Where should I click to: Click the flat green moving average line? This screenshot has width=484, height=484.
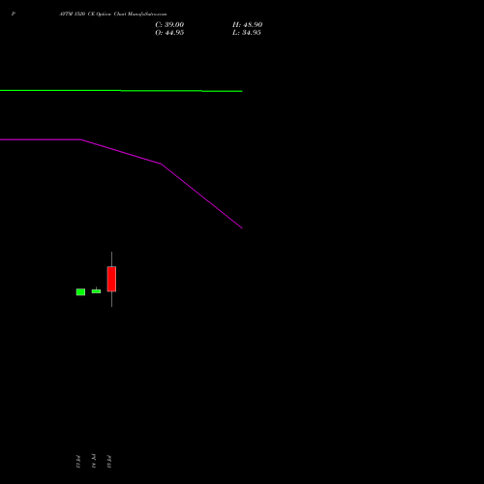pos(121,91)
